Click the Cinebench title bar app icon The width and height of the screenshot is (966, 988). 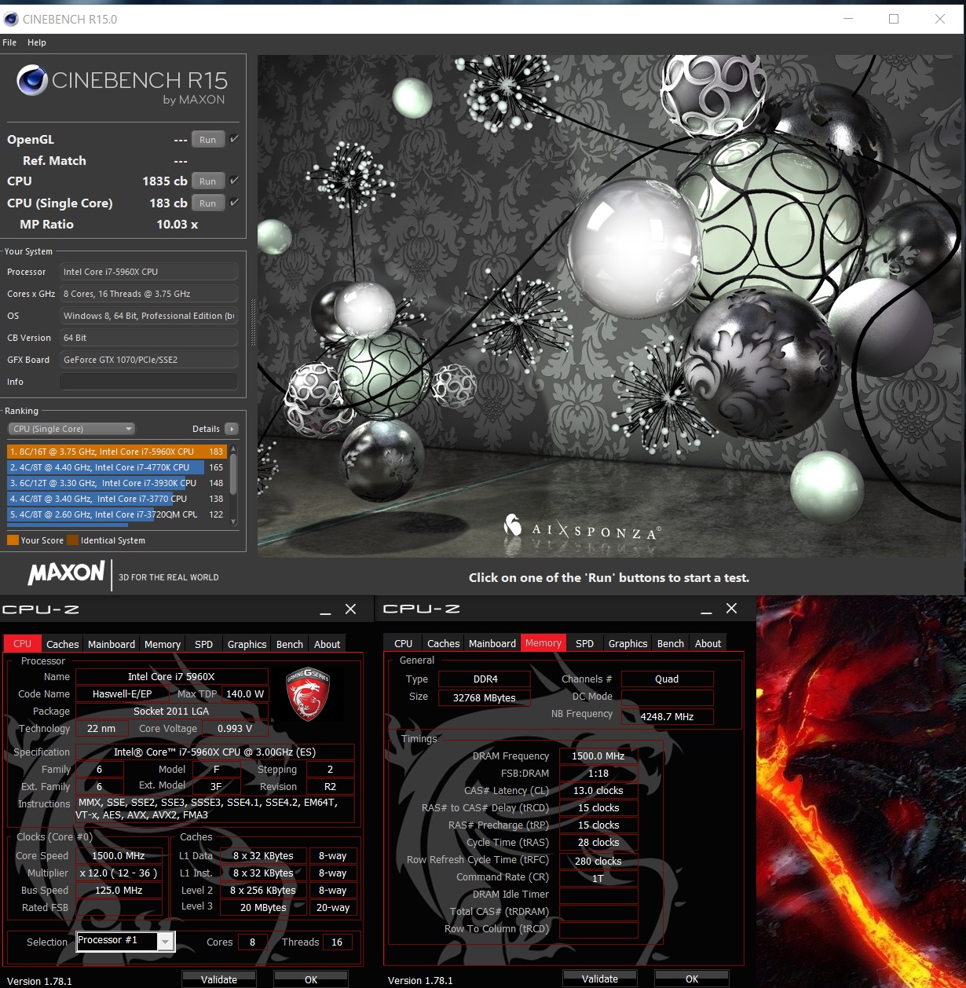point(11,19)
